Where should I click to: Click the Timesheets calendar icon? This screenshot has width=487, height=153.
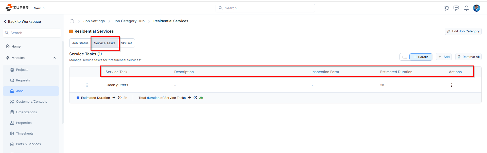coord(12,134)
